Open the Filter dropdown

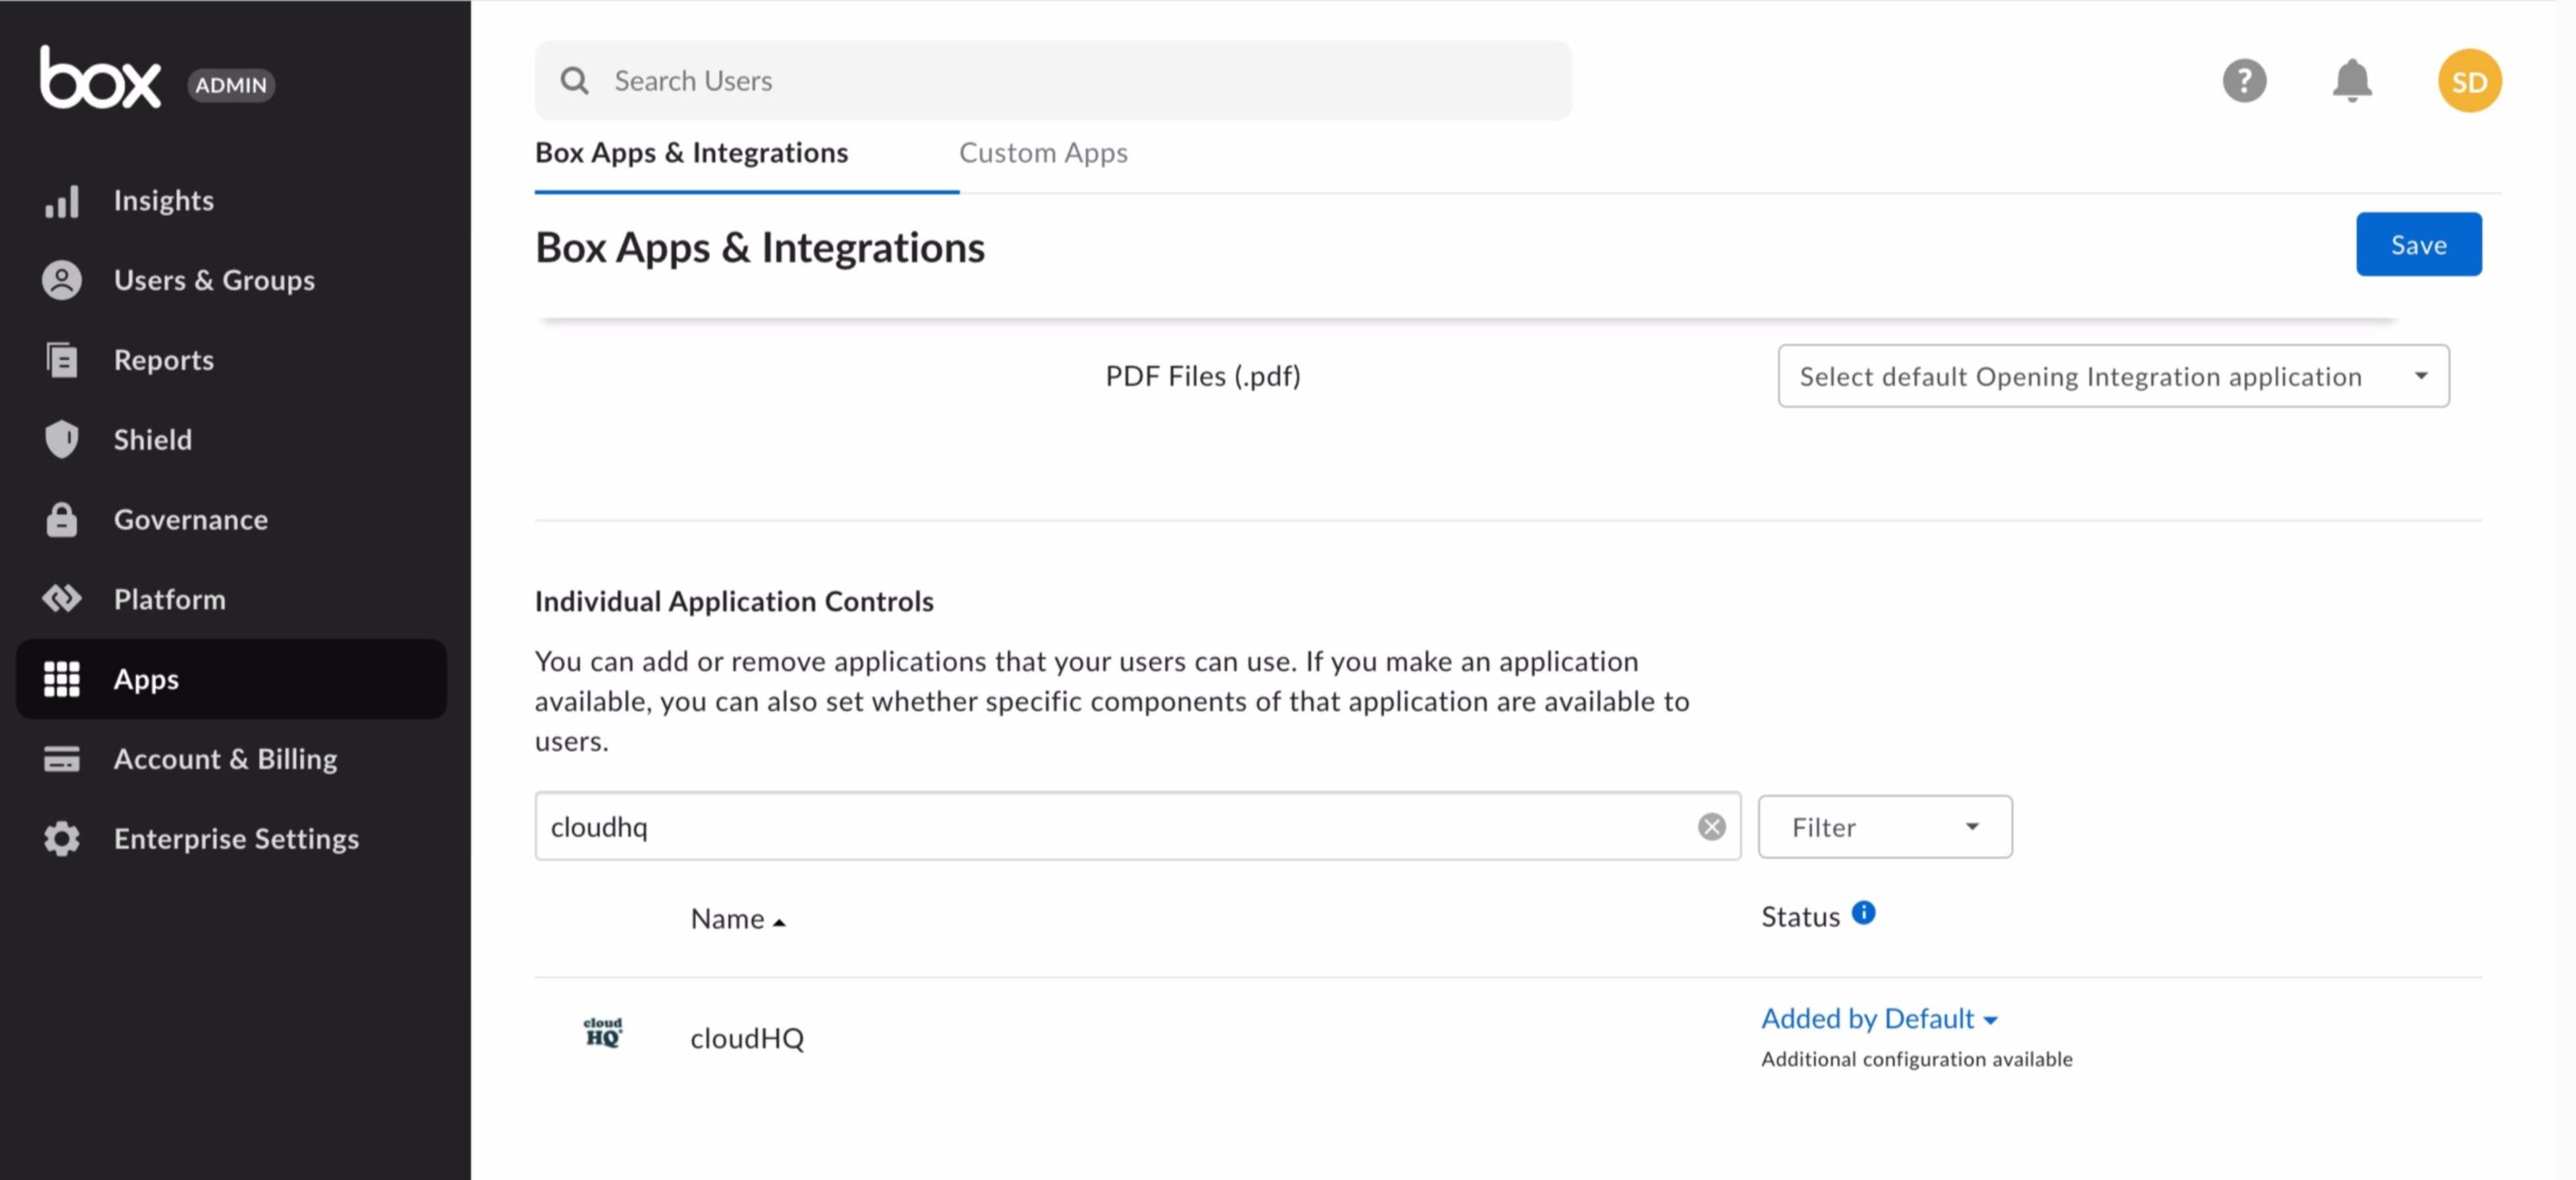tap(1885, 827)
